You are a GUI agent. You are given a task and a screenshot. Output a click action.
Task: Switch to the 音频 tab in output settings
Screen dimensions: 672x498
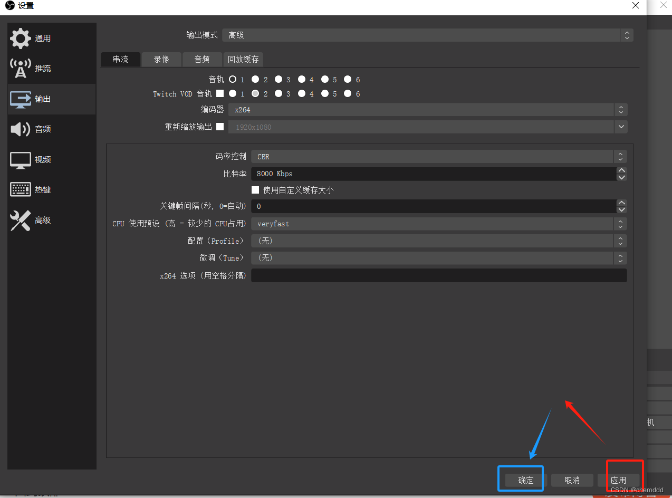tap(202, 59)
